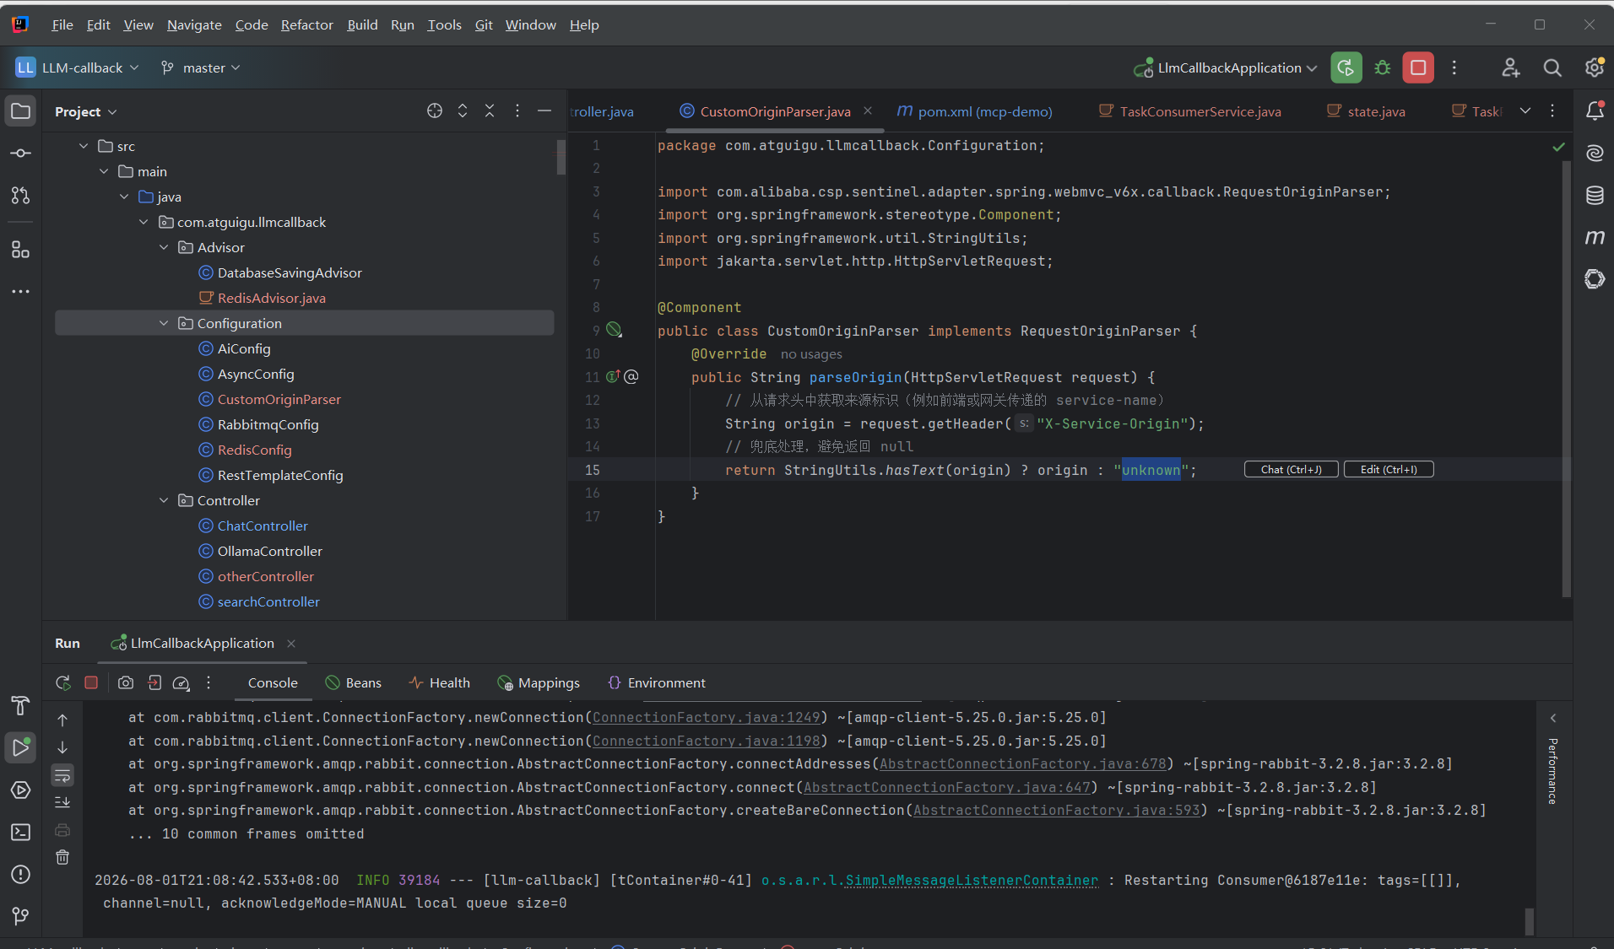Viewport: 1614px width, 949px height.
Task: Open the Mappings tab
Action: pyautogui.click(x=539, y=682)
